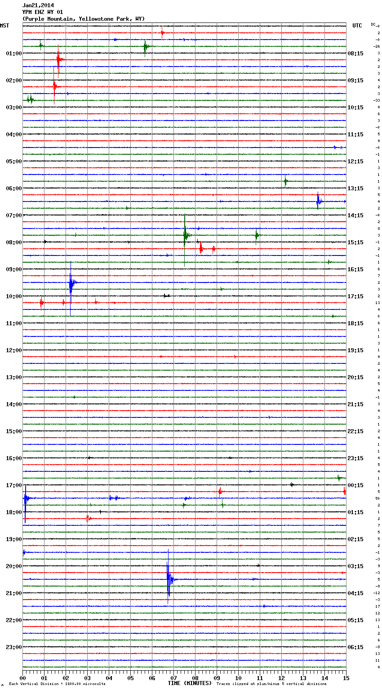Select the 00:15 UTC time label
382x690 pixels.
355,485
